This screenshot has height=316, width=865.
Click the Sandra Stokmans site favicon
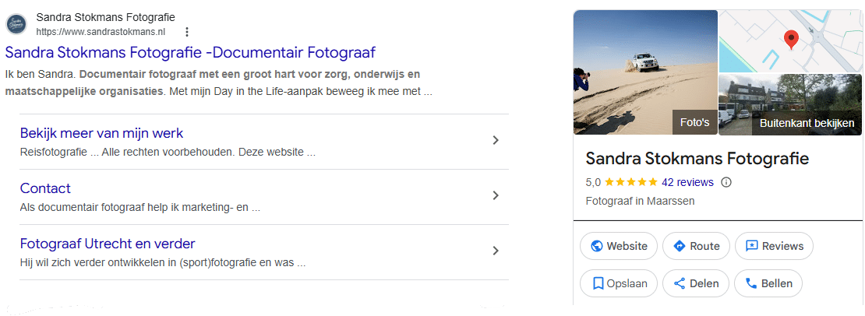coord(16,24)
